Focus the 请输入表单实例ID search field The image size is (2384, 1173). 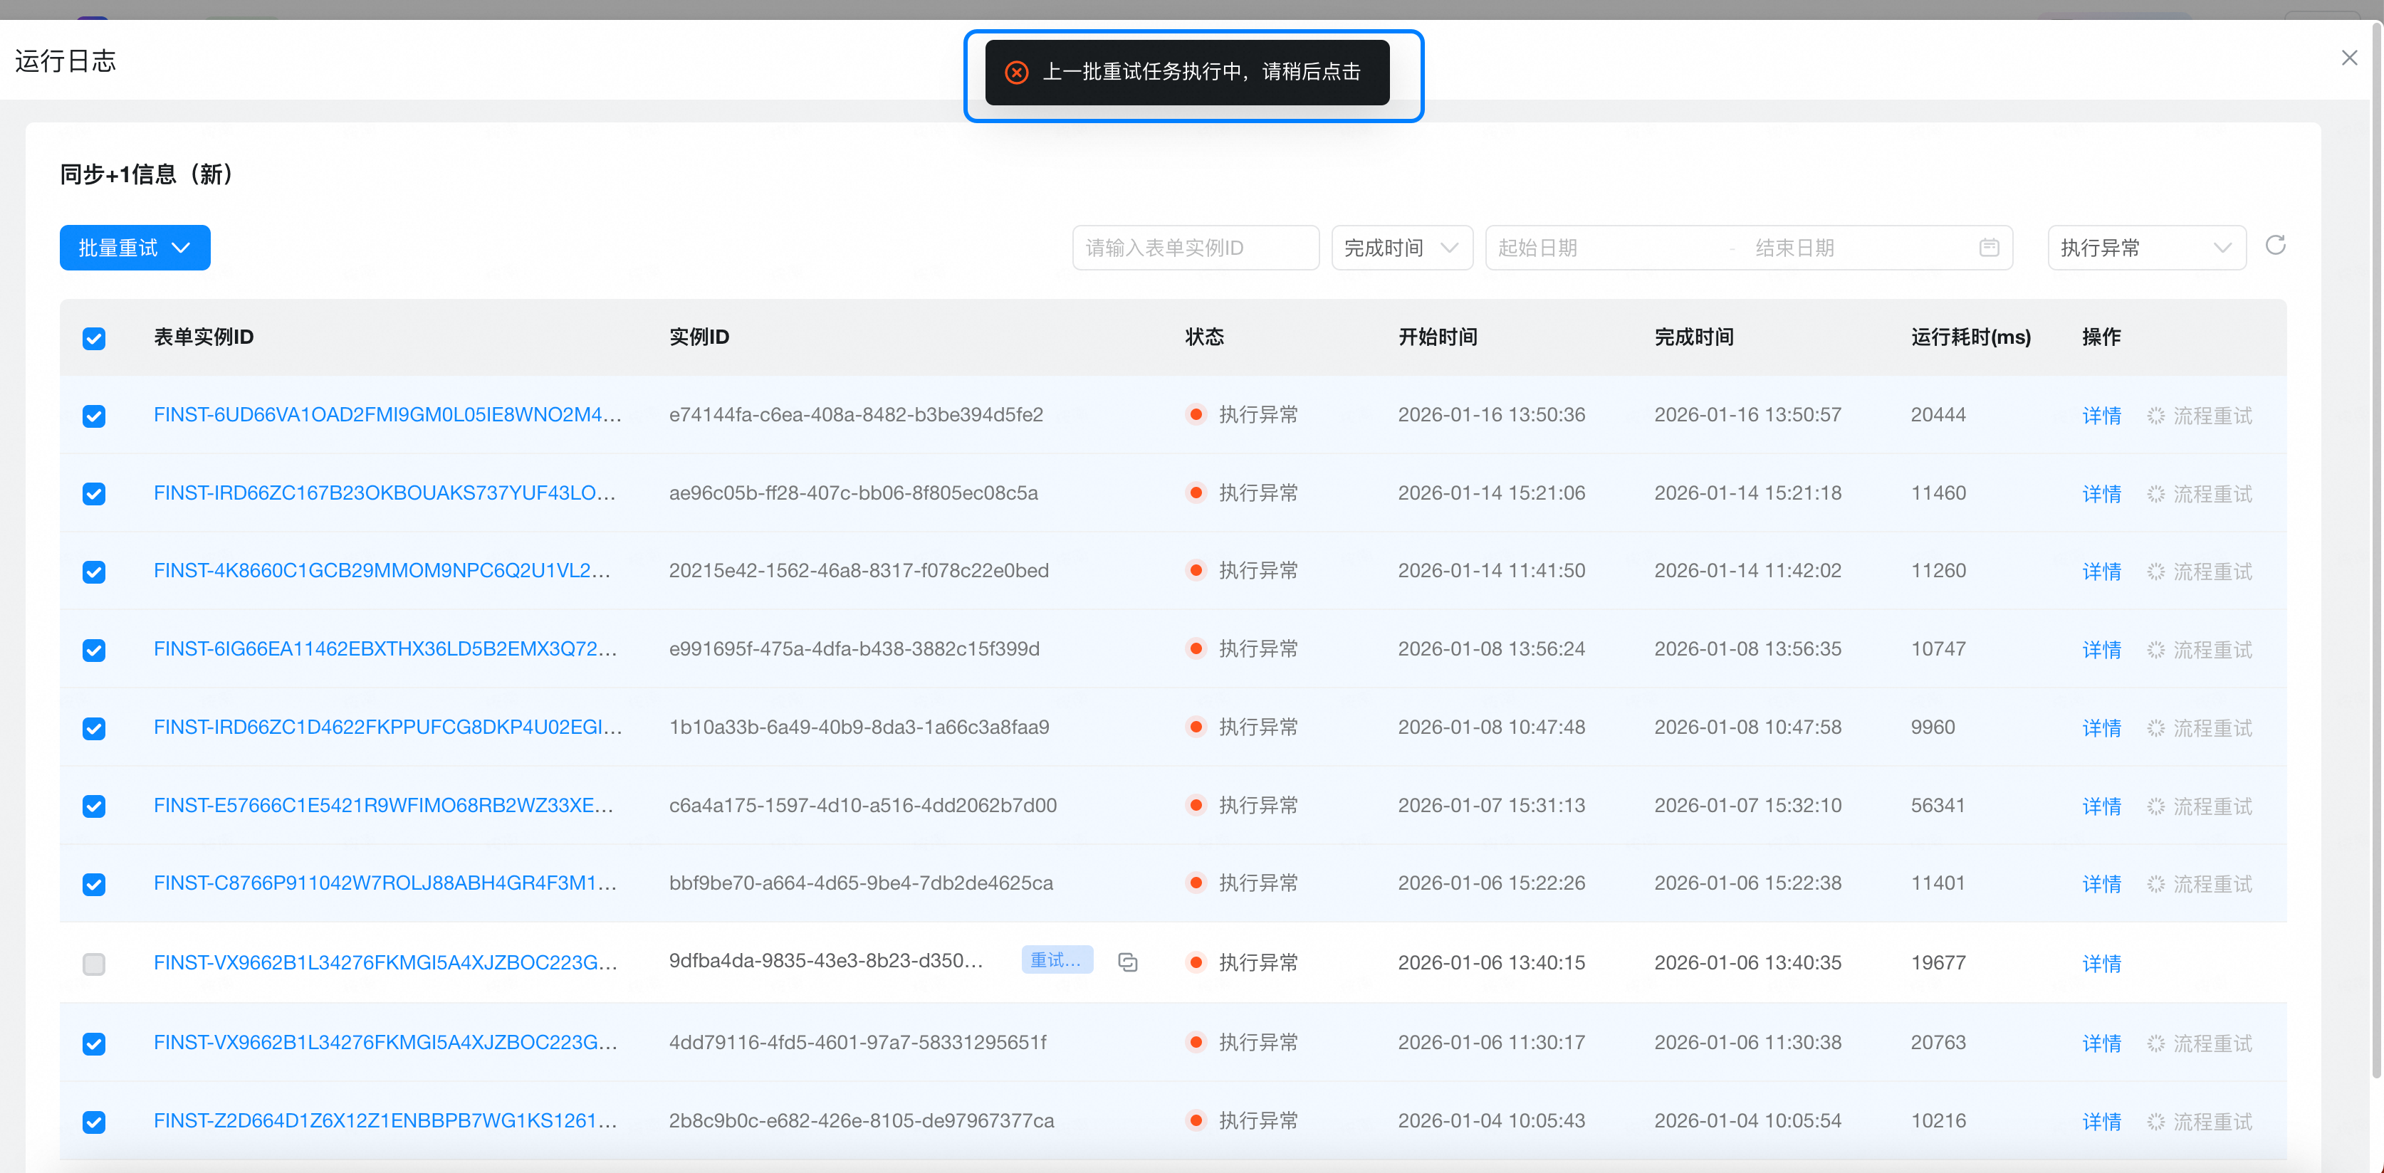point(1194,248)
